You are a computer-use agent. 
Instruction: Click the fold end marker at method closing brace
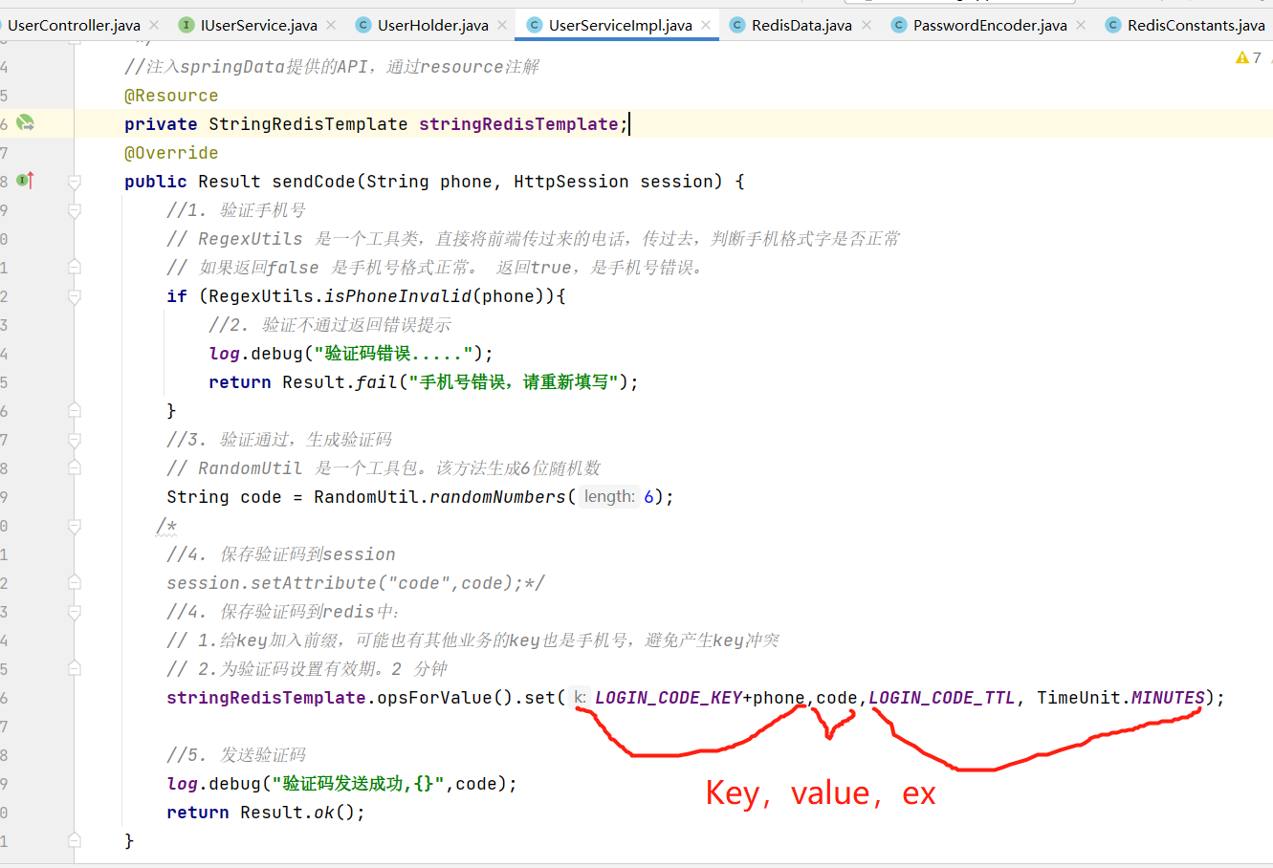click(75, 840)
